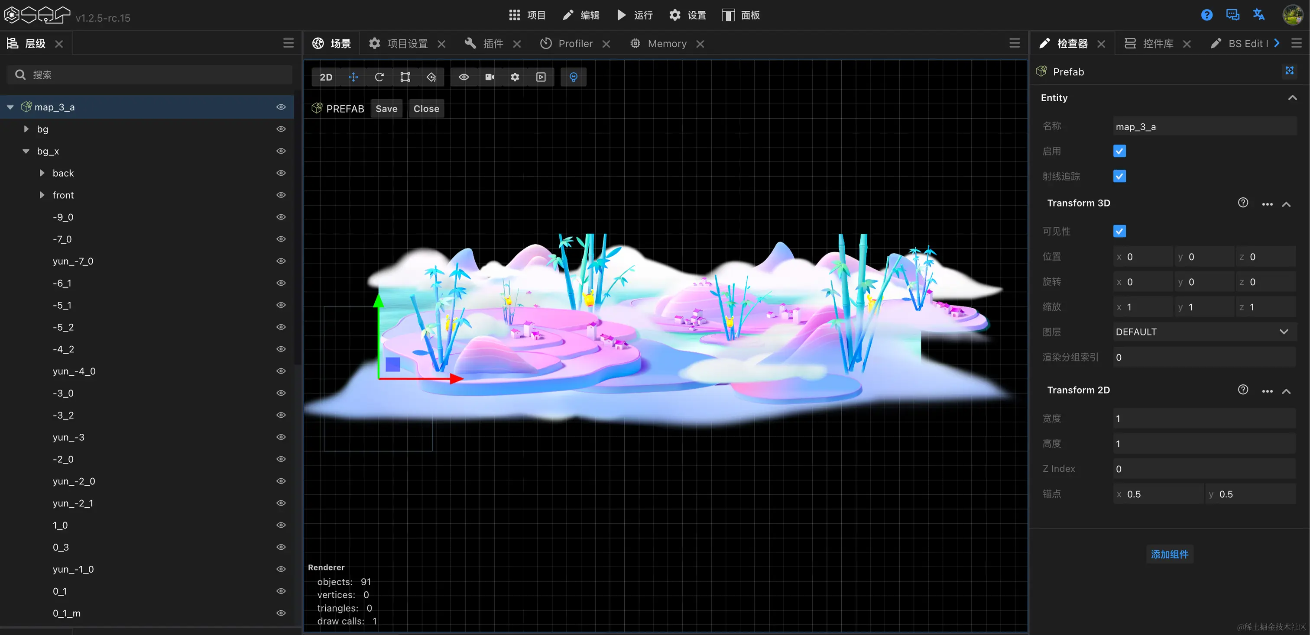This screenshot has height=635, width=1310.
Task: Collapse the bg_x tree node
Action: click(x=26, y=151)
